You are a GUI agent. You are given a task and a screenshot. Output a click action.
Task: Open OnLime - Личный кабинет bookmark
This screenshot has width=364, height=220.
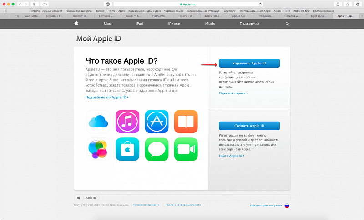46,11
